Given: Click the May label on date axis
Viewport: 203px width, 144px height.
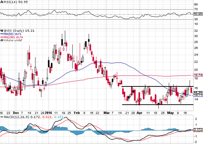Looking at the screenshot, I should [171, 113].
